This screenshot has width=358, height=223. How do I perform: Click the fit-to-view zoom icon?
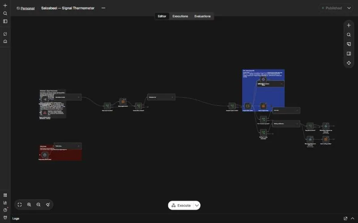click(20, 205)
